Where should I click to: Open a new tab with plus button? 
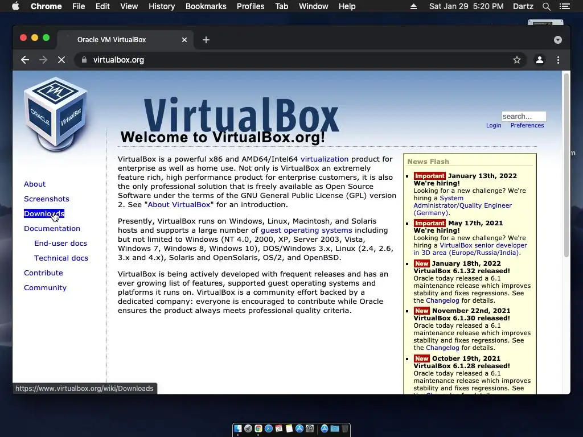(x=206, y=40)
